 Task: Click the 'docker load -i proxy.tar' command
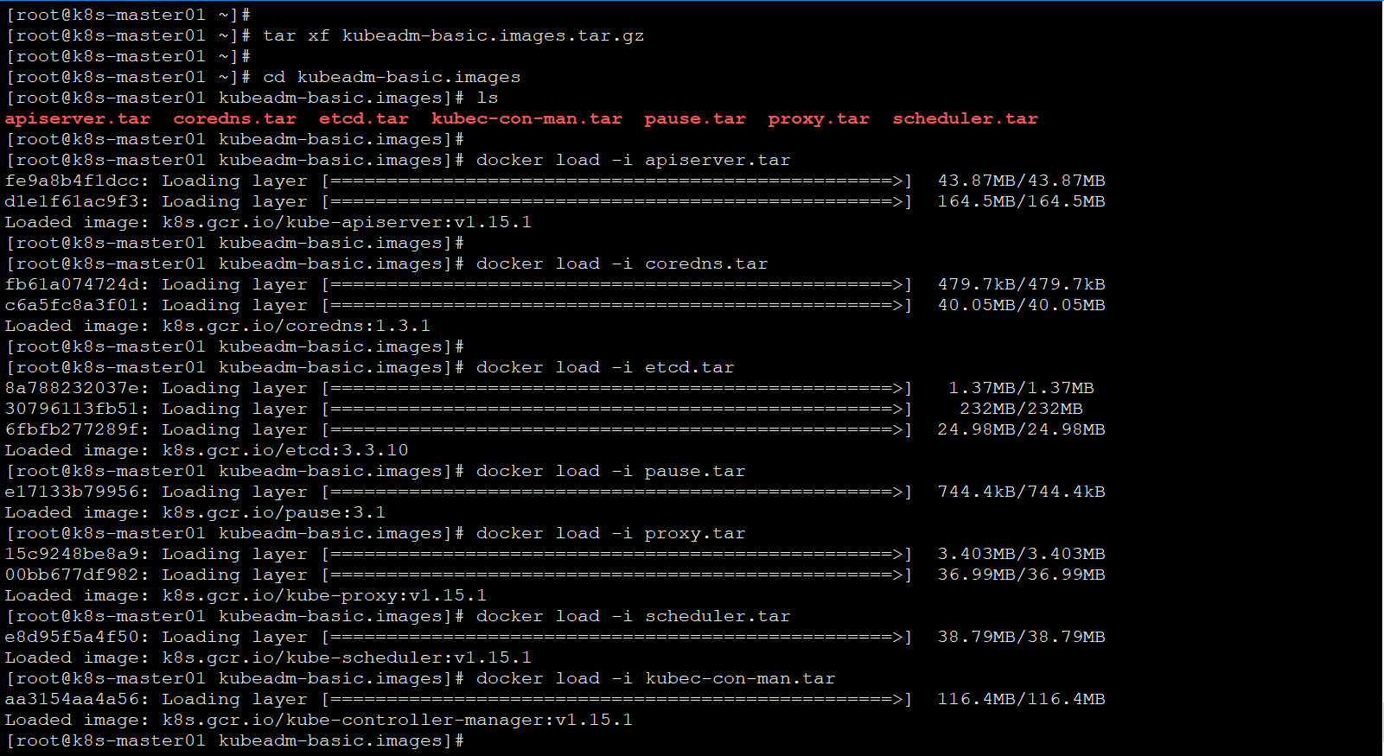611,533
